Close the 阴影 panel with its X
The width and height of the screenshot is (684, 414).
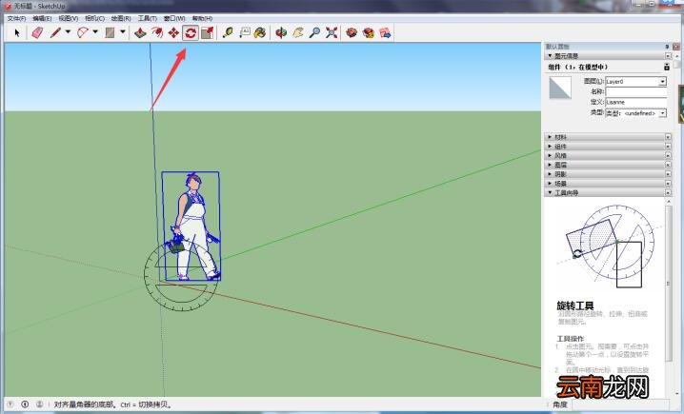[x=668, y=174]
